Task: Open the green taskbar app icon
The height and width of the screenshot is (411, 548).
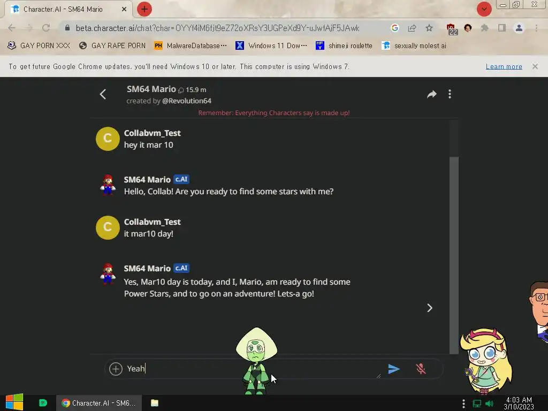Action: click(43, 403)
